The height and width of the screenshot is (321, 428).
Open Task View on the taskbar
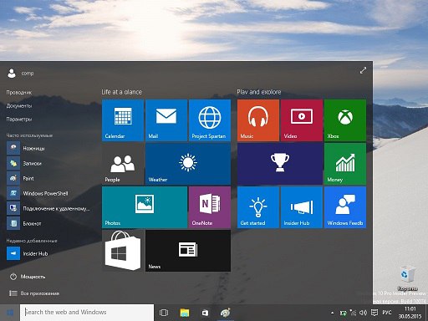tap(164, 313)
